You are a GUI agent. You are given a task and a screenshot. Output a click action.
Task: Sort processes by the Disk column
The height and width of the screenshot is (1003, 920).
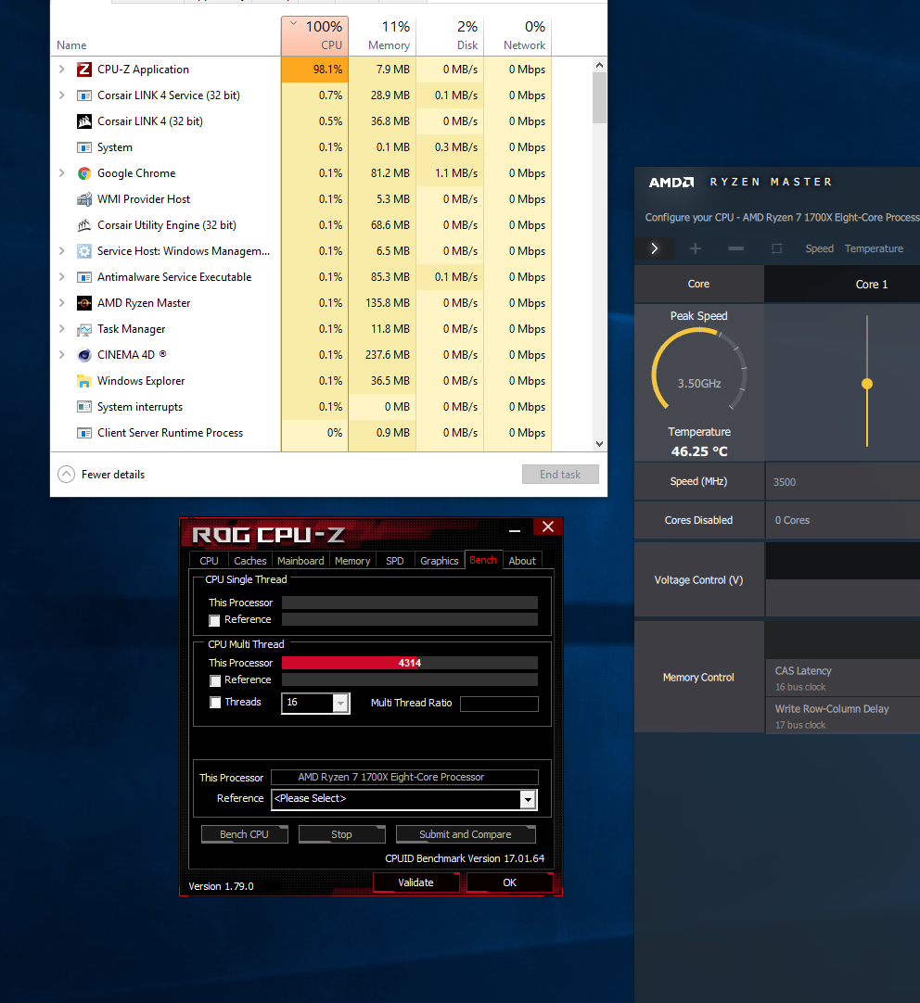coord(450,36)
